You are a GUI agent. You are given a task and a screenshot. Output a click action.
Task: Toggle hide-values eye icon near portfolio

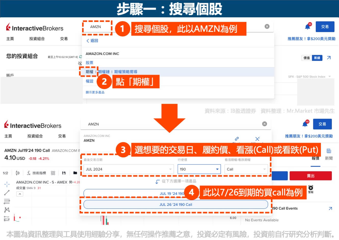[80, 63]
